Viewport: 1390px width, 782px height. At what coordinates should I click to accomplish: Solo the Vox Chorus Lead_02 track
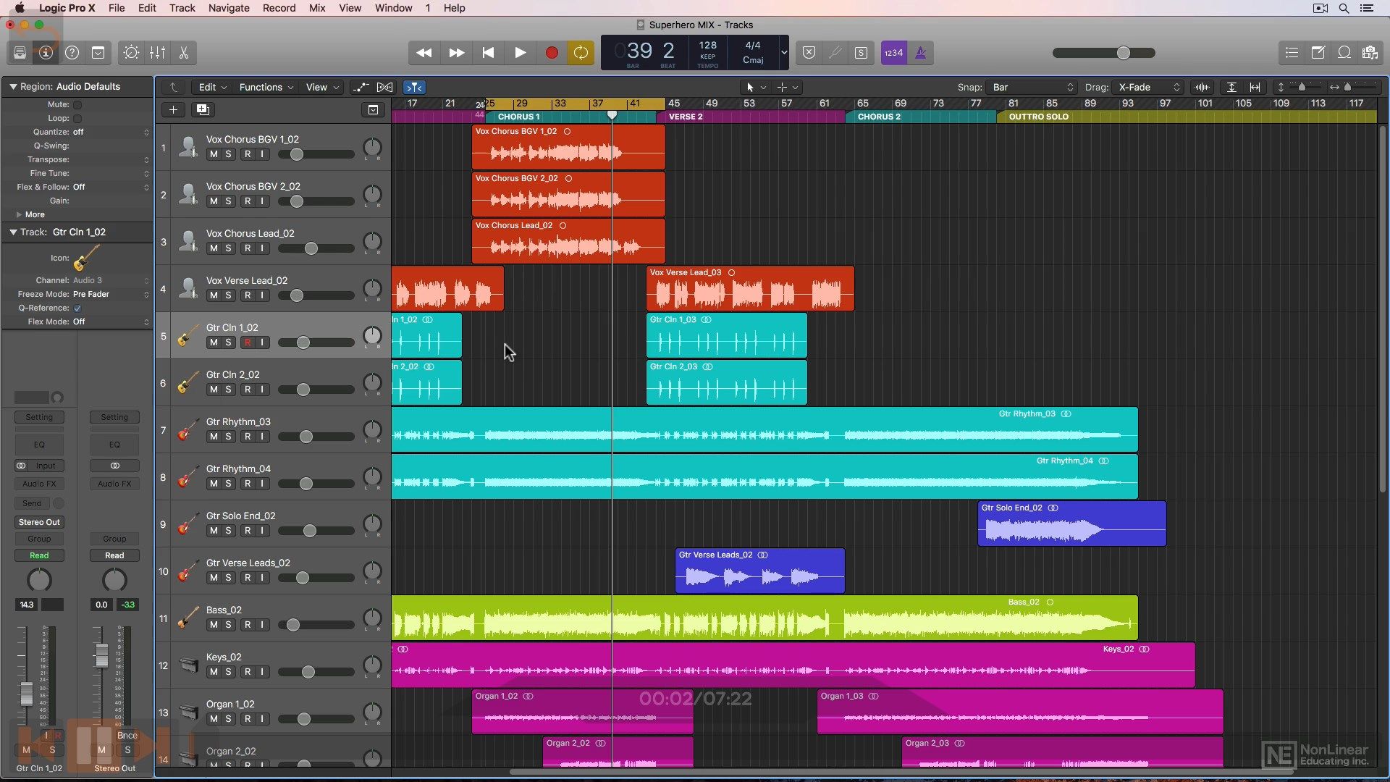[229, 248]
